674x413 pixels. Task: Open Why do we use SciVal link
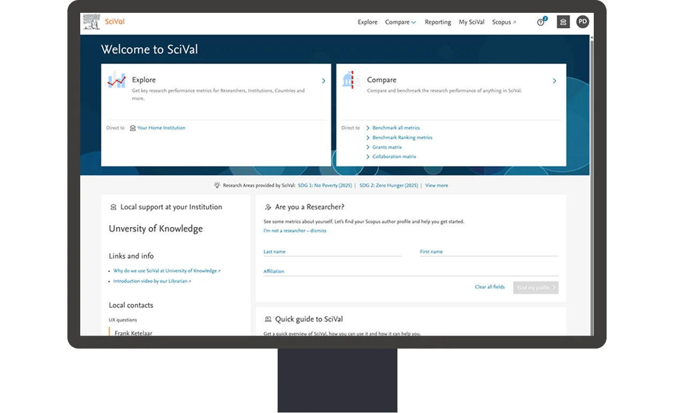[x=166, y=271]
